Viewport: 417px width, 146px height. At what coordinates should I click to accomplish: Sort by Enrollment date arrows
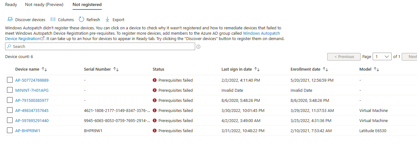point(325,69)
